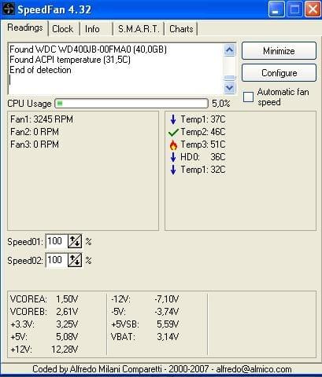The image size is (322, 377).
Task: Minimize the SpeedFan window from title bar
Action: pyautogui.click(x=276, y=9)
